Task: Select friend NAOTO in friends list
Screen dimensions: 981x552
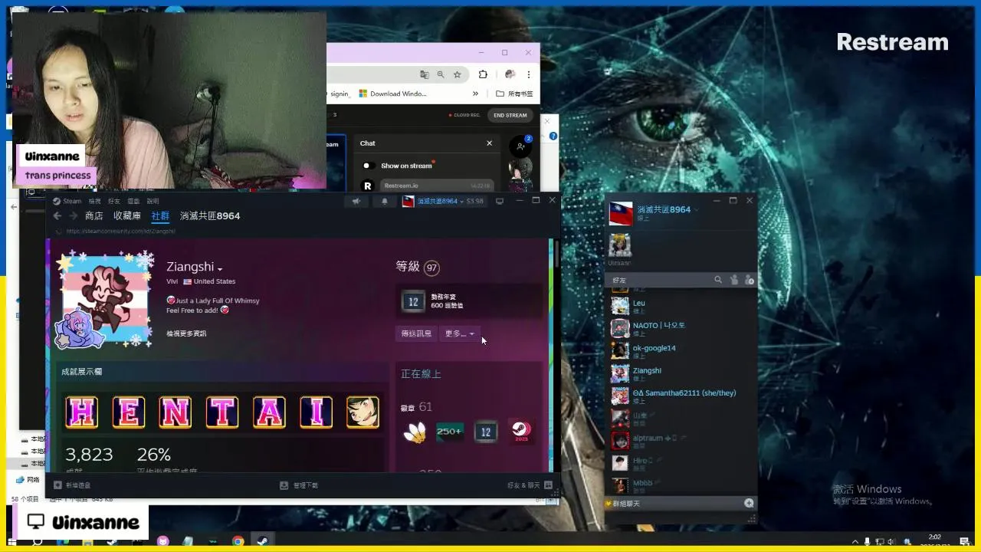Action: tap(681, 329)
